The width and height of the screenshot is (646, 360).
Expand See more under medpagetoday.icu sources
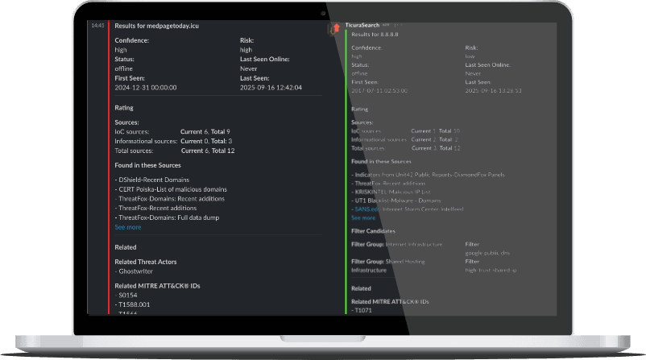coord(127,227)
